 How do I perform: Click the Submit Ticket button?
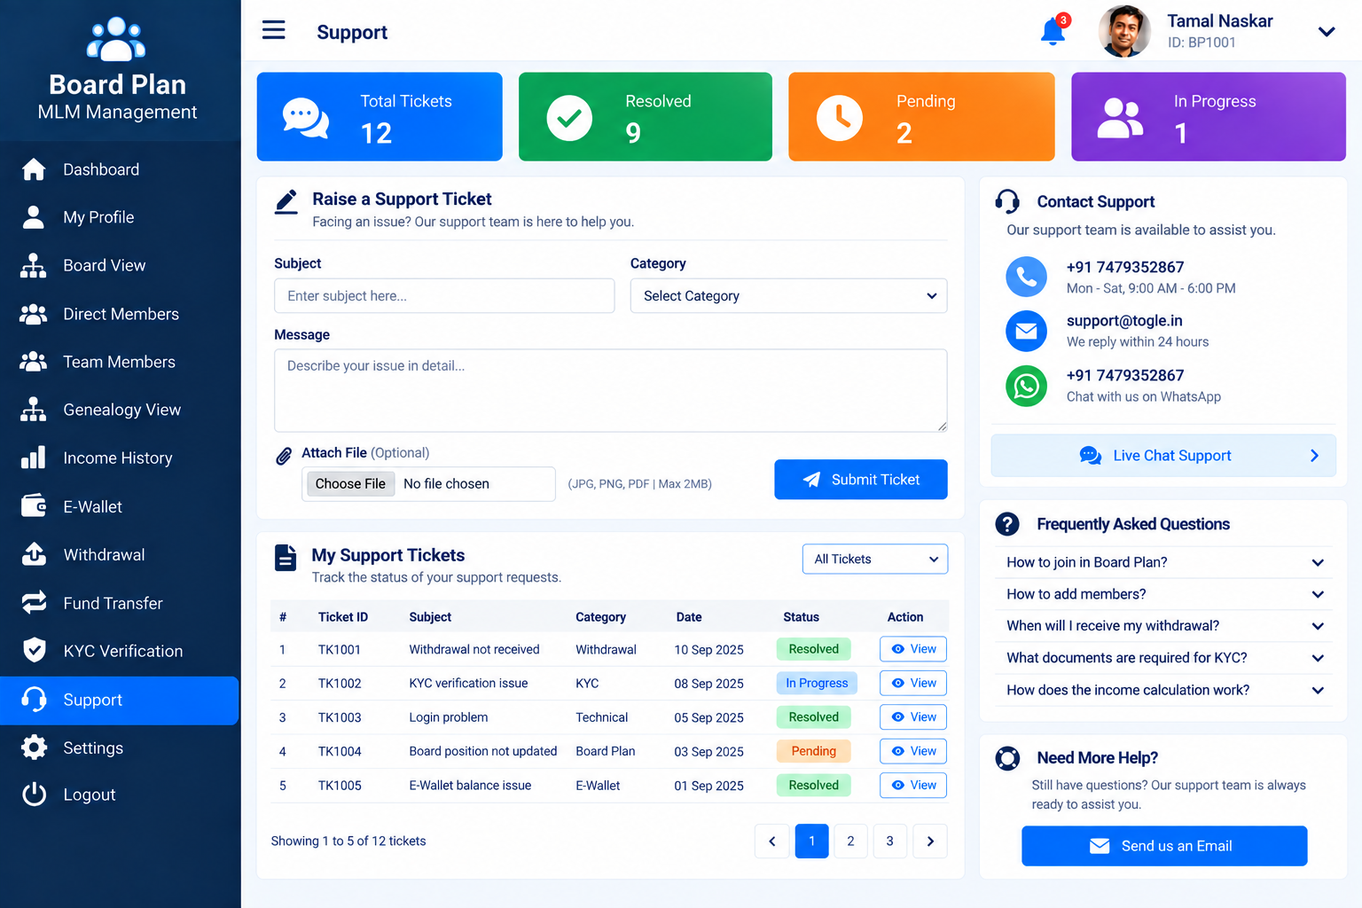[861, 480]
